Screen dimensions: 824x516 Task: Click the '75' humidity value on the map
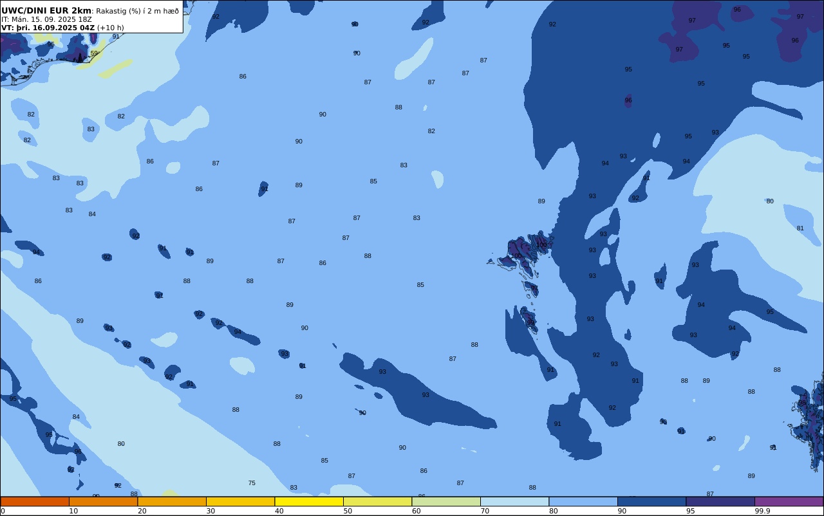coord(252,483)
